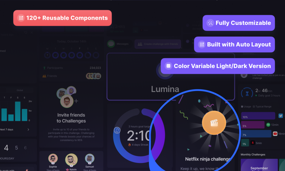Click square icon on Color Variable badge
The height and width of the screenshot is (171, 285).
pyautogui.click(x=168, y=66)
